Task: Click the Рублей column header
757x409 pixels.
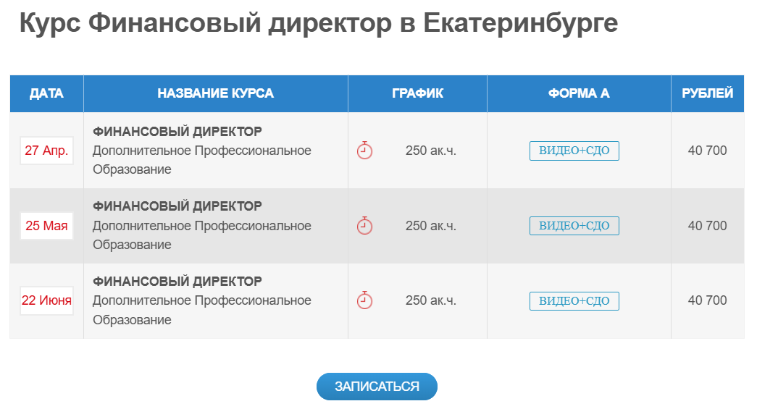Action: (707, 93)
